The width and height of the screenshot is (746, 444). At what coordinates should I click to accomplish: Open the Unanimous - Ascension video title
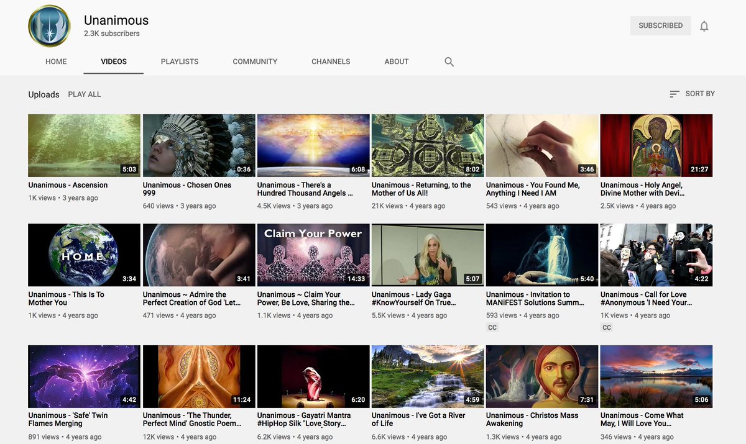[68, 185]
